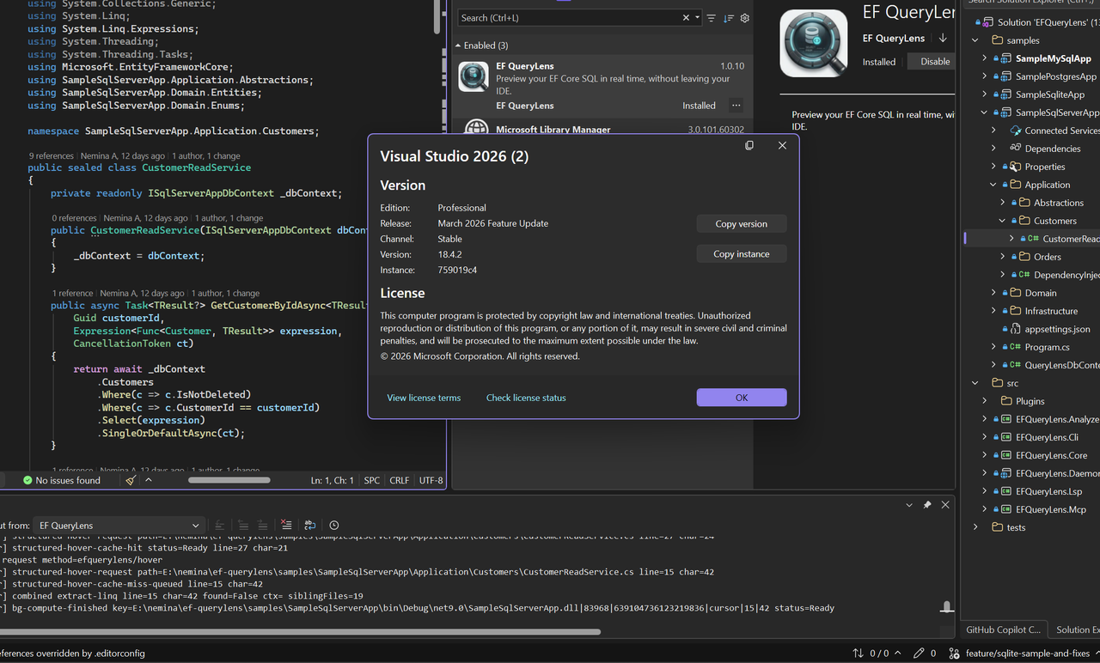This screenshot has width=1100, height=663.
Task: Click the Connected Services icon
Action: 1016,131
